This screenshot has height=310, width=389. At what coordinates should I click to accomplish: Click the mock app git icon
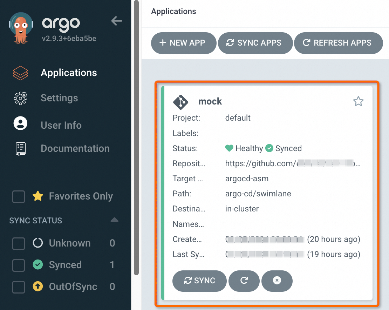pos(180,102)
